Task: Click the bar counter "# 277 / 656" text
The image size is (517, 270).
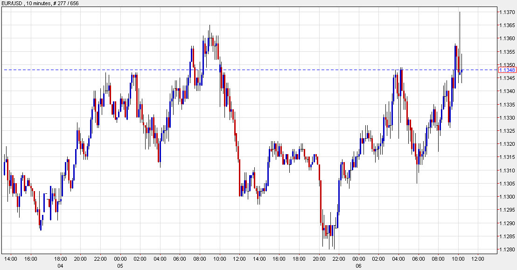Action: tap(65, 2)
